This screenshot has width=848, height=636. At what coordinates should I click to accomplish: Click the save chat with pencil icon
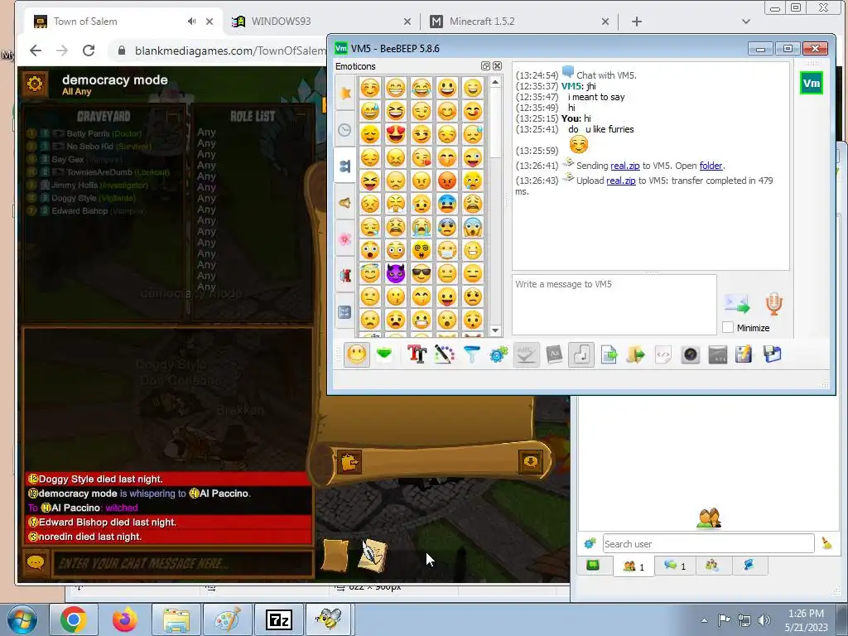(x=744, y=354)
